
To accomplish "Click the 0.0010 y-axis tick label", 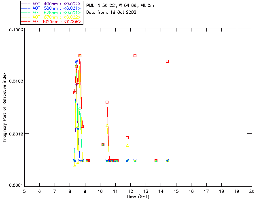I will coord(16,134).
